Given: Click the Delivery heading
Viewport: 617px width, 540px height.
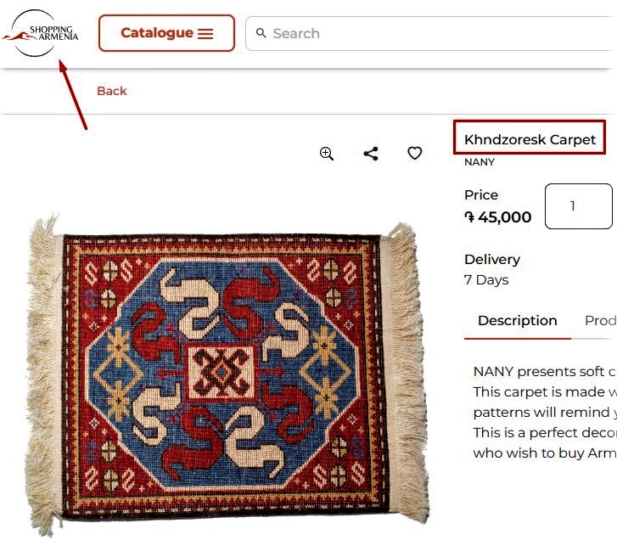Looking at the screenshot, I should tap(492, 260).
